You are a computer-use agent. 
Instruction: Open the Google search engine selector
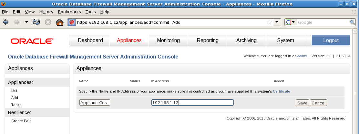point(291,22)
